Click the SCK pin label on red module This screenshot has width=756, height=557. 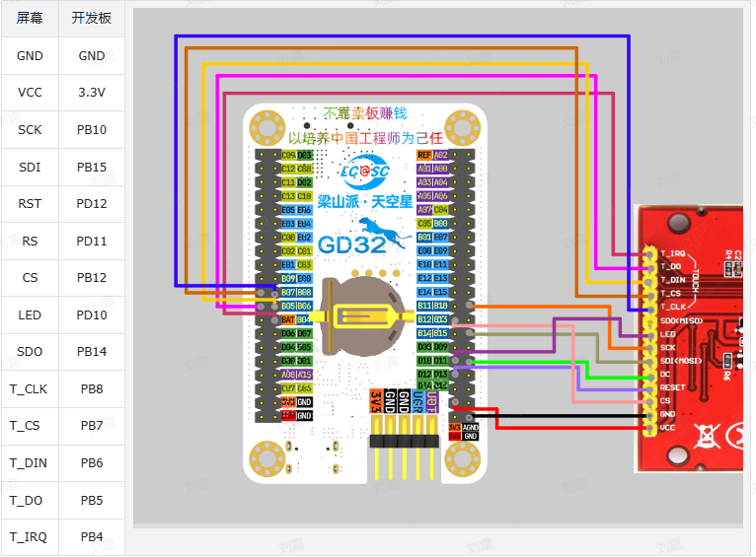[667, 347]
